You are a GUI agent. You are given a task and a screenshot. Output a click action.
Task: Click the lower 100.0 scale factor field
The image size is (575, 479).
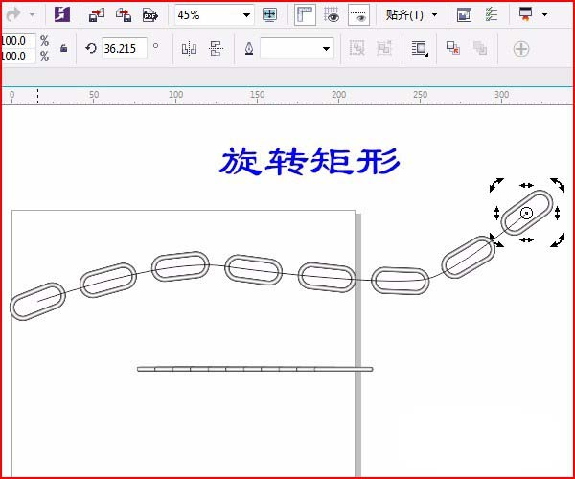(18, 57)
